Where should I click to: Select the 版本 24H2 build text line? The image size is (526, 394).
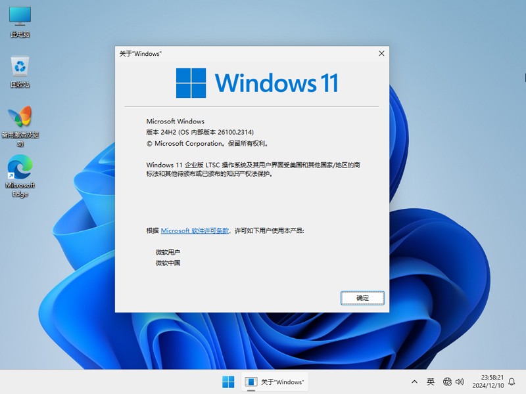200,132
